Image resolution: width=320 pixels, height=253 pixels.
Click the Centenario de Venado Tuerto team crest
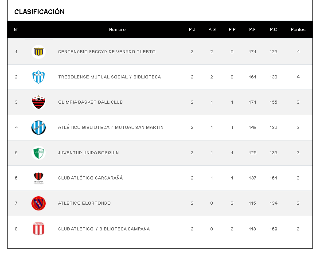point(39,52)
